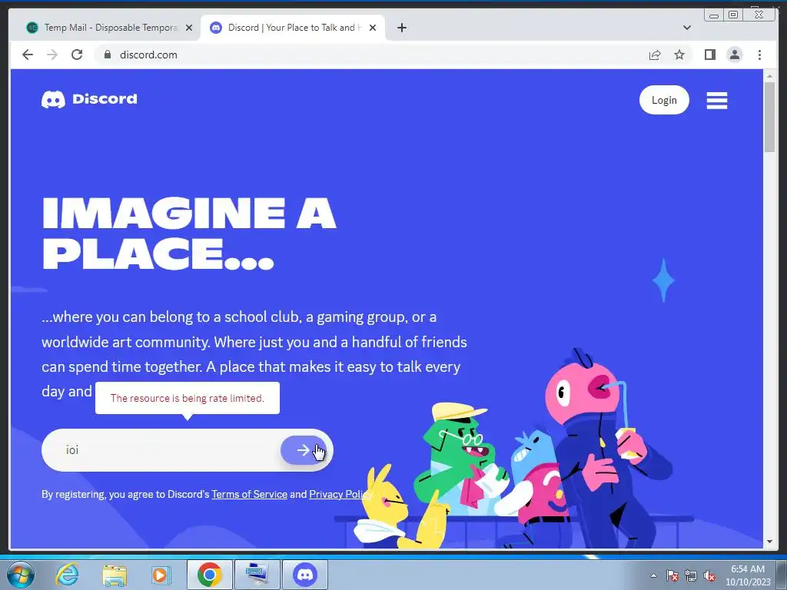Open a new tab with plus button
Viewport: 787px width, 590px height.
coord(401,28)
